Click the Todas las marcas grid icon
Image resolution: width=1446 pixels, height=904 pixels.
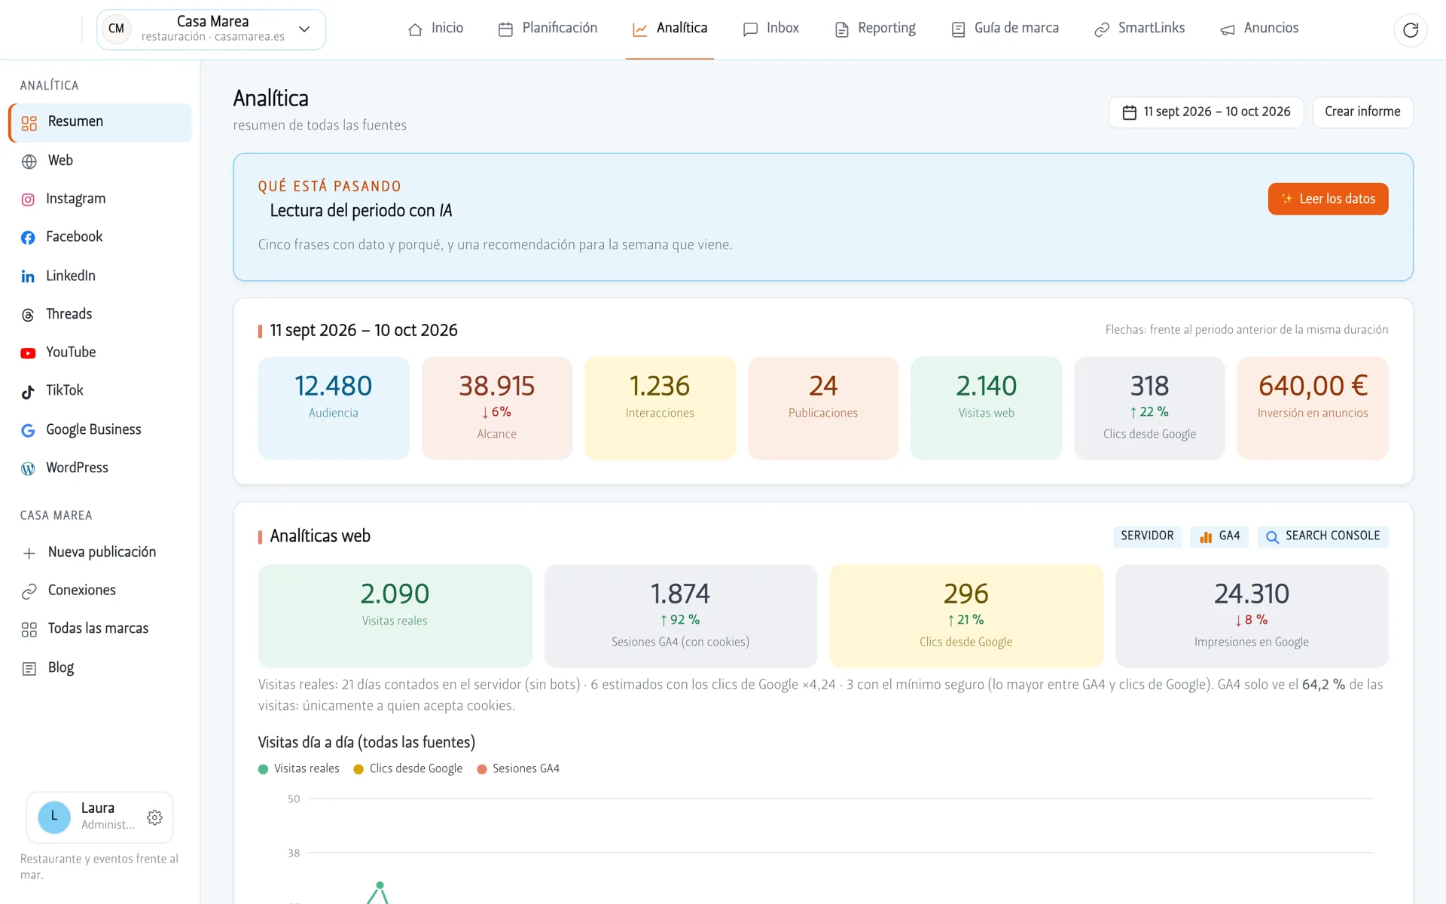pyautogui.click(x=29, y=630)
